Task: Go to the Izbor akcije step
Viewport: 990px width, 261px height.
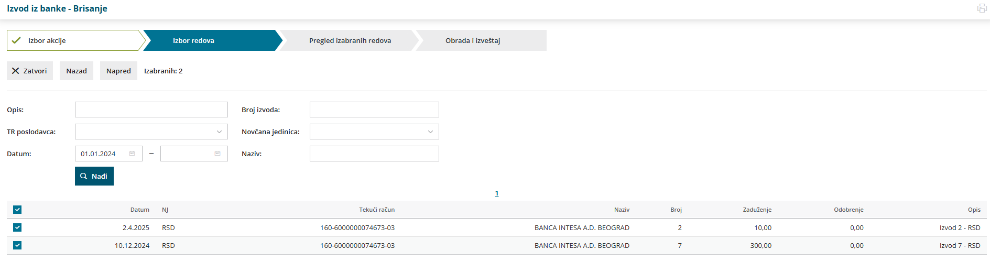Action: pos(75,40)
